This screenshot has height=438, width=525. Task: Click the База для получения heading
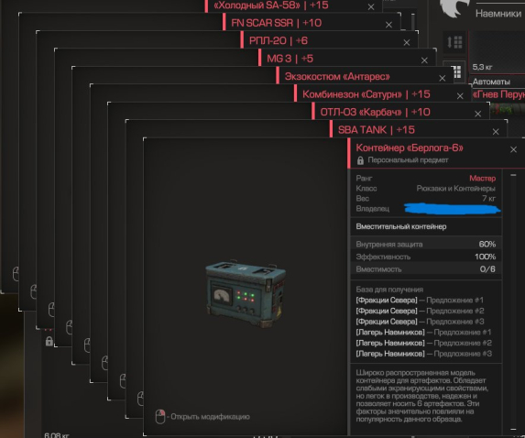click(389, 290)
